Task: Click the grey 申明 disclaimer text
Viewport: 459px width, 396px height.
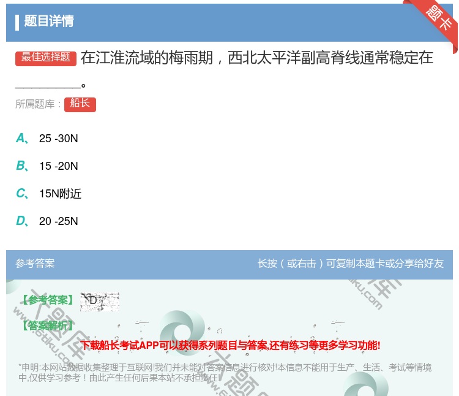Action: pyautogui.click(x=225, y=373)
